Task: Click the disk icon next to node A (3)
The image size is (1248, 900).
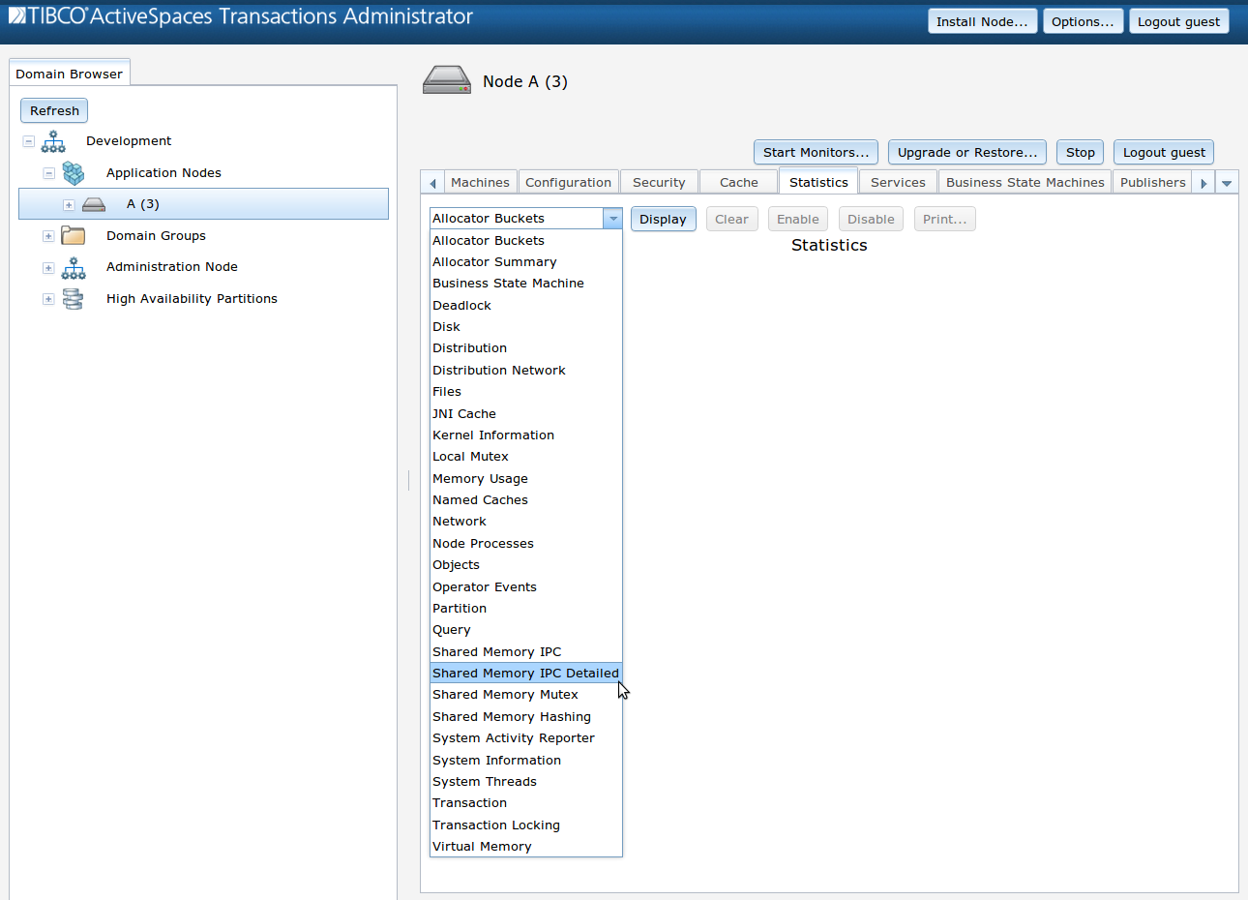Action: click(92, 204)
